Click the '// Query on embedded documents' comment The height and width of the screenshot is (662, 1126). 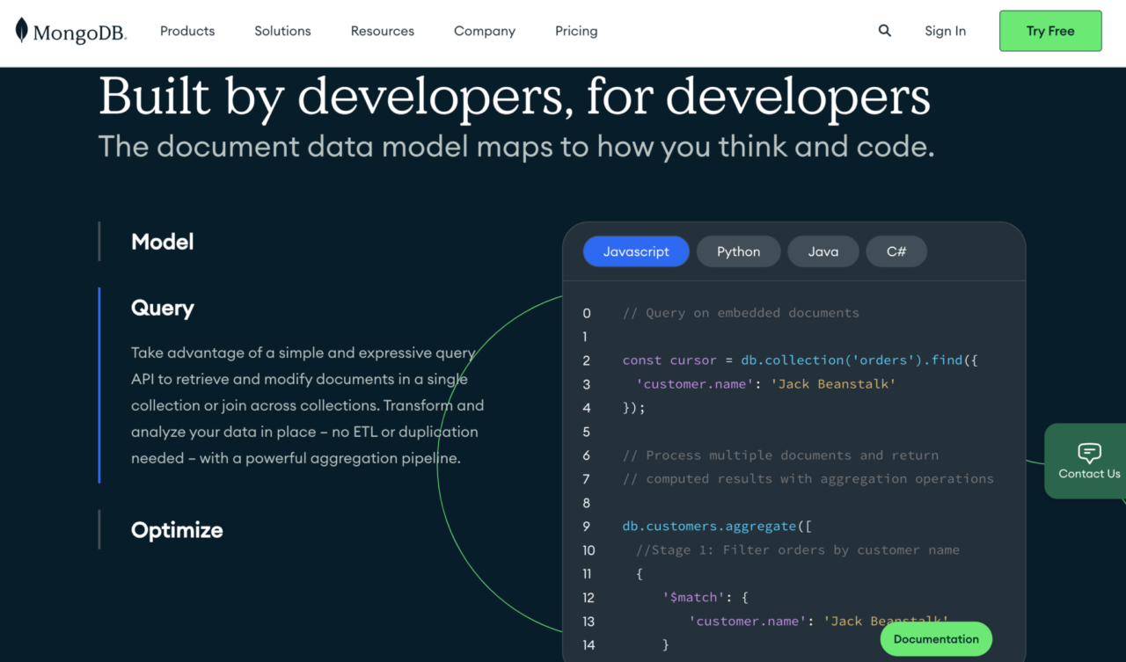pyautogui.click(x=741, y=313)
